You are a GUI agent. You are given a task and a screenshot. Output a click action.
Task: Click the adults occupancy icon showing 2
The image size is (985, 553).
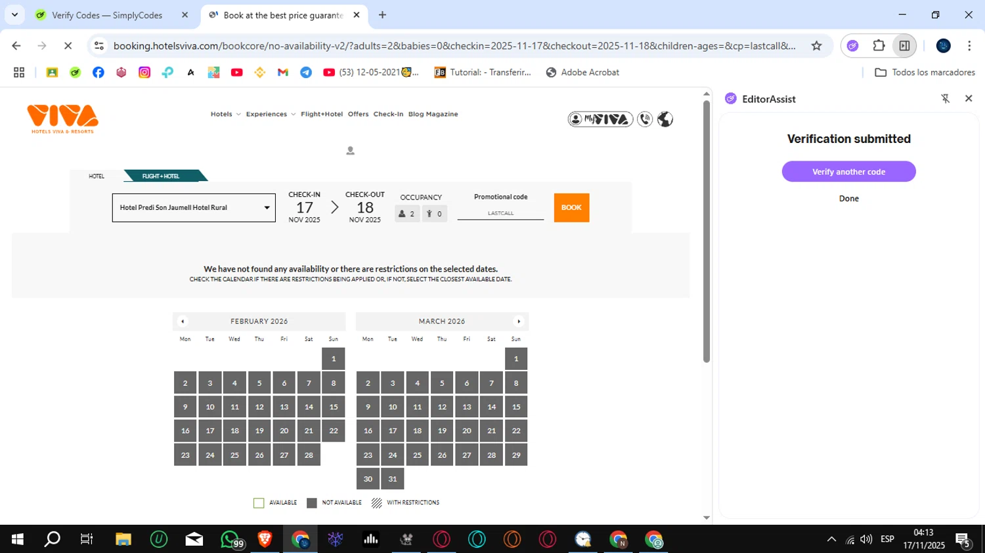coord(407,214)
